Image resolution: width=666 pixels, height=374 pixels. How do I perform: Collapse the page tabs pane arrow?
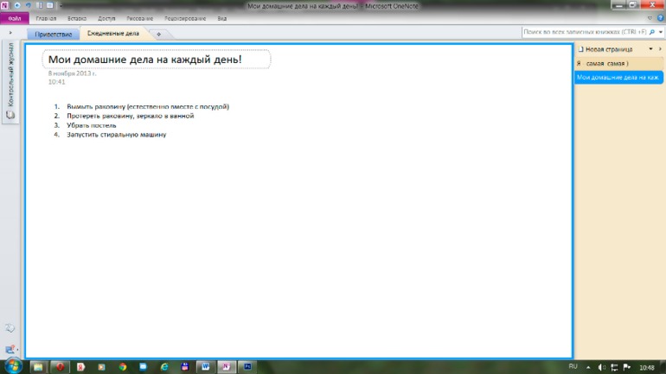point(660,49)
